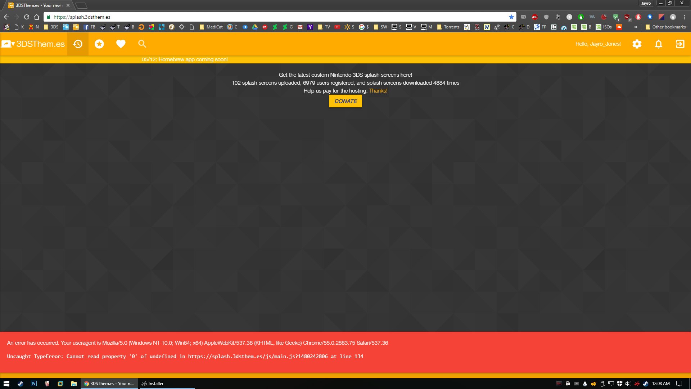The image size is (691, 389).
Task: Click the uBlock Origin extension icon
Action: coord(627,17)
